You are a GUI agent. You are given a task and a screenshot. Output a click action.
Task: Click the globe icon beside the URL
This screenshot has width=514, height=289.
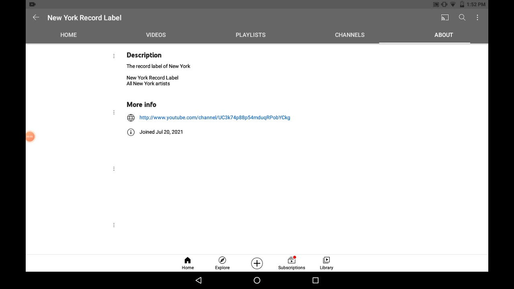coord(131,118)
